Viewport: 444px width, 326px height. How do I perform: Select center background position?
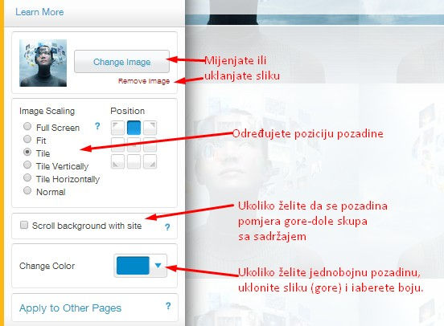click(x=134, y=145)
